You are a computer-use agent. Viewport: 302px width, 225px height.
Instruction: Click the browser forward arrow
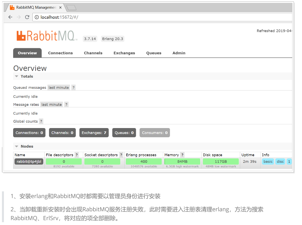pos(19,17)
